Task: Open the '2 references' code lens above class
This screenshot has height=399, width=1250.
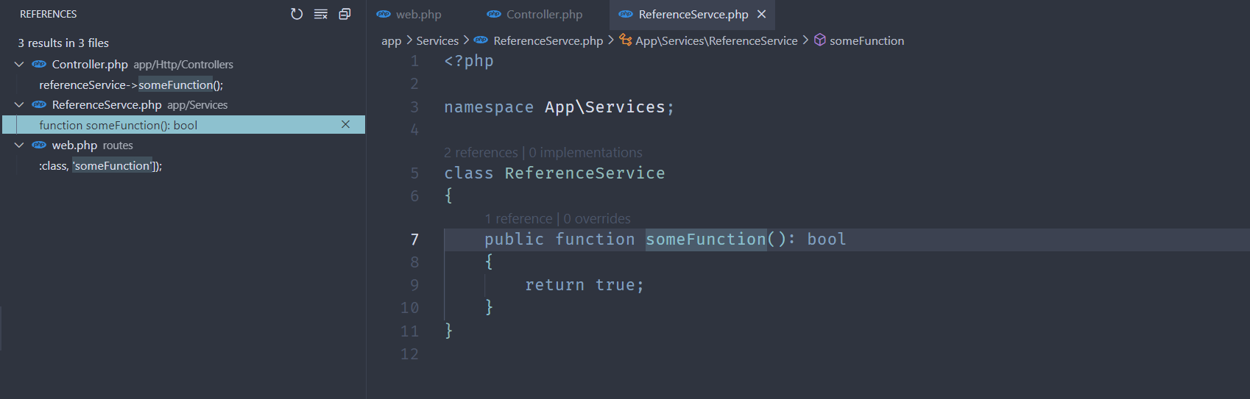Action: point(481,153)
